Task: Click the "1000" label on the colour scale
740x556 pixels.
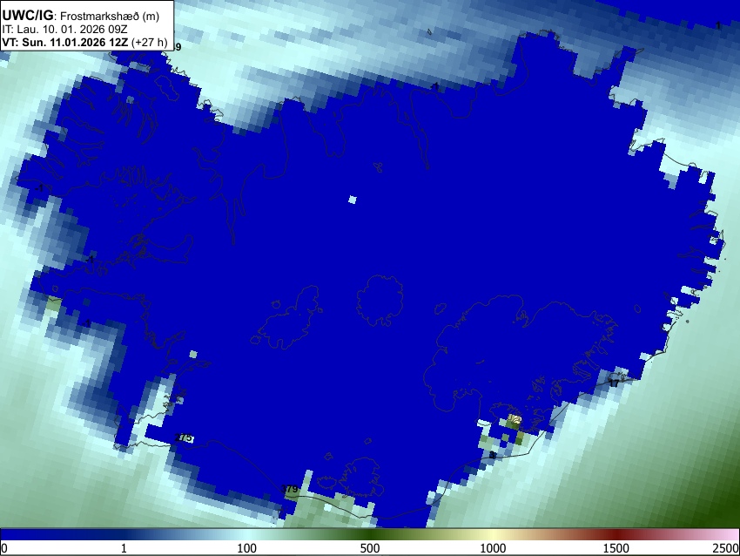Action: 493,548
